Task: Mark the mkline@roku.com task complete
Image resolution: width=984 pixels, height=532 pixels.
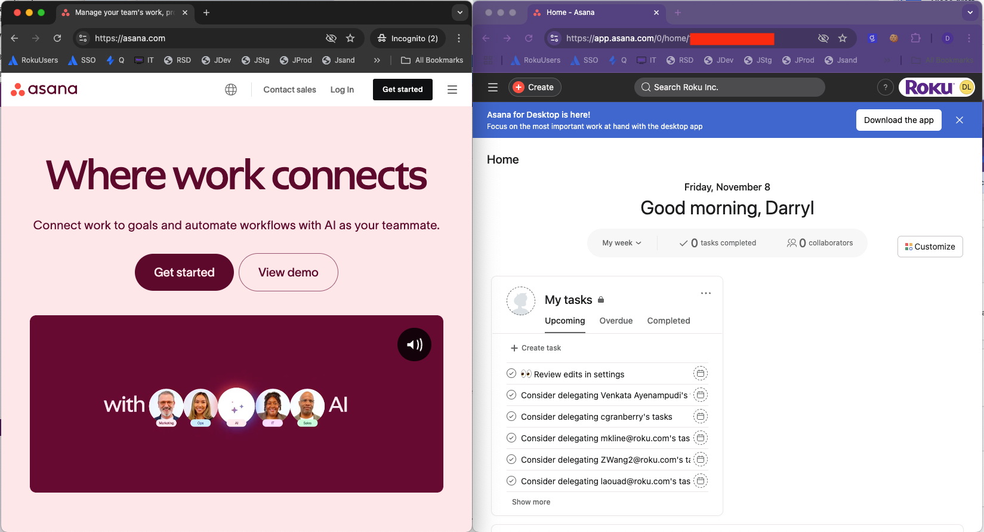Action: point(511,438)
